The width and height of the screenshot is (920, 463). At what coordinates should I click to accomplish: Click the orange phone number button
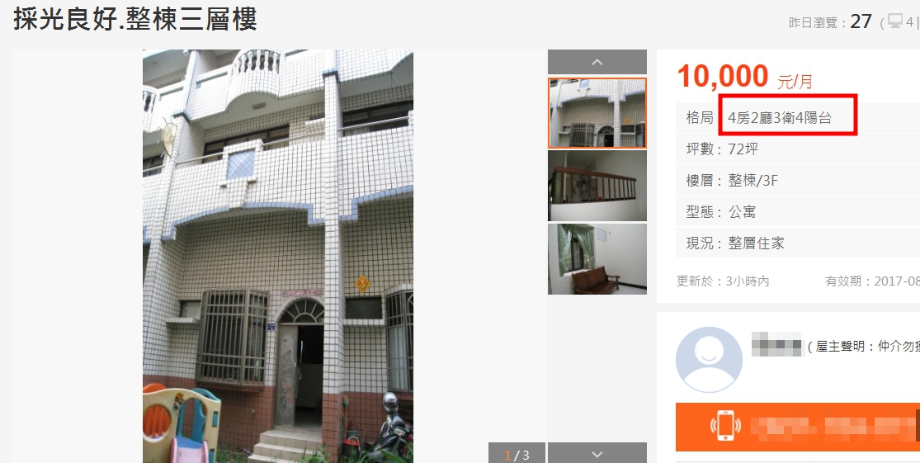click(798, 427)
